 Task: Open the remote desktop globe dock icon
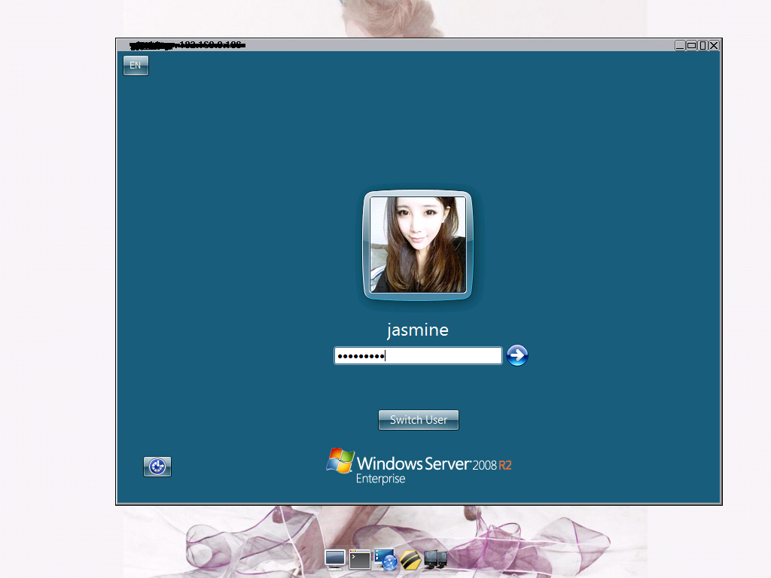[x=385, y=559]
